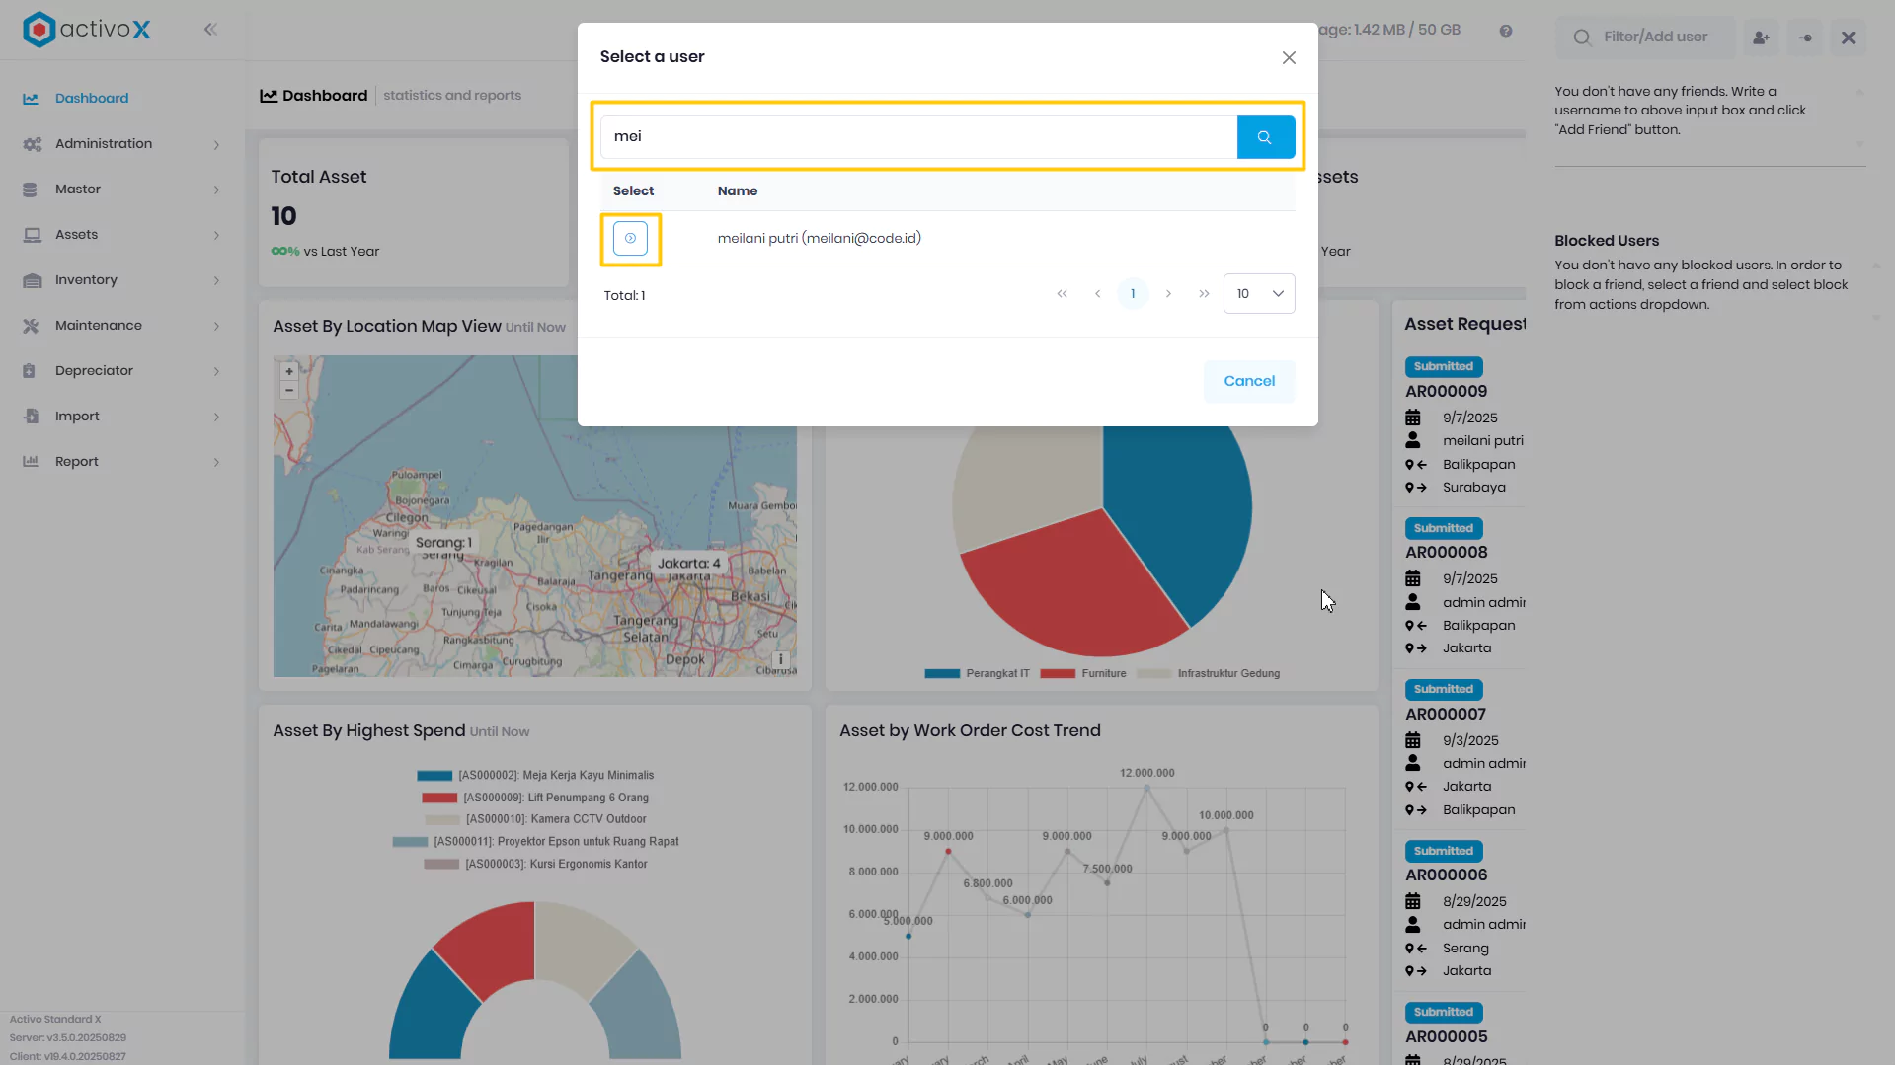Click the pin chat panel icon

click(x=1805, y=38)
